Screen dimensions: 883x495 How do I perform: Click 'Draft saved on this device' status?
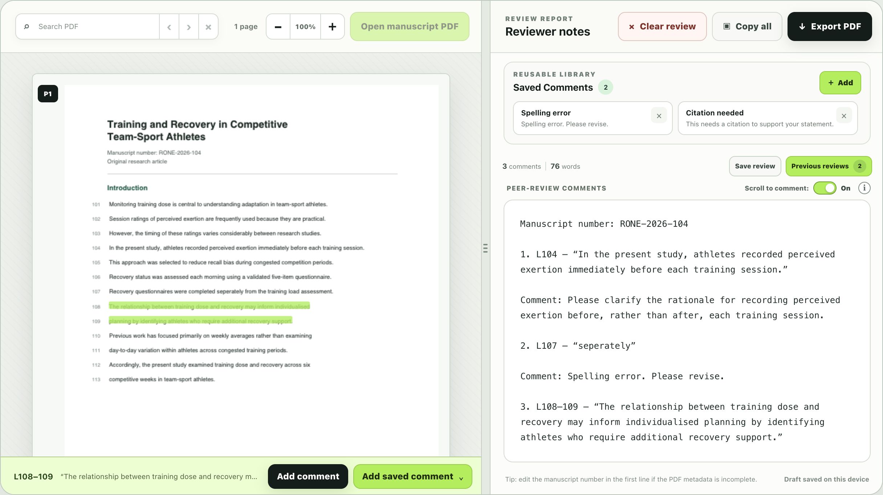pos(826,479)
